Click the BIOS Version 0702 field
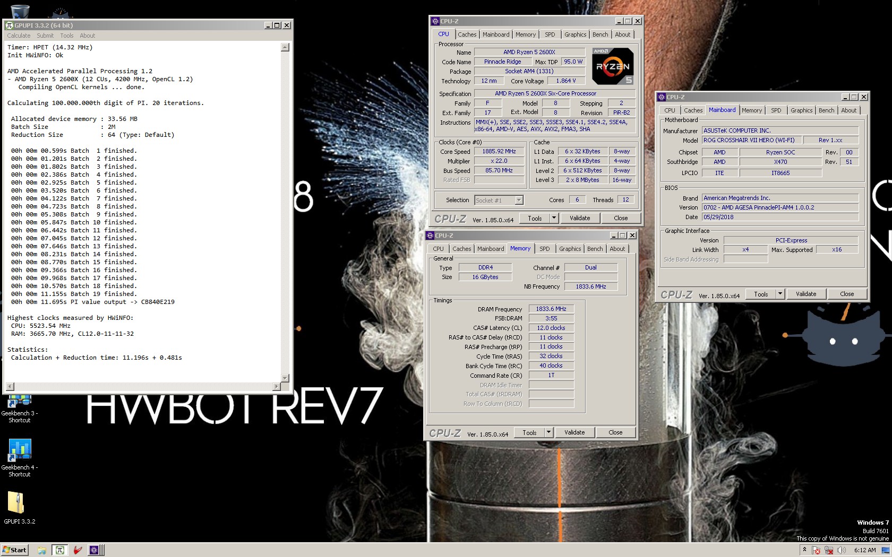Viewport: 892px width, 557px height. pos(780,207)
